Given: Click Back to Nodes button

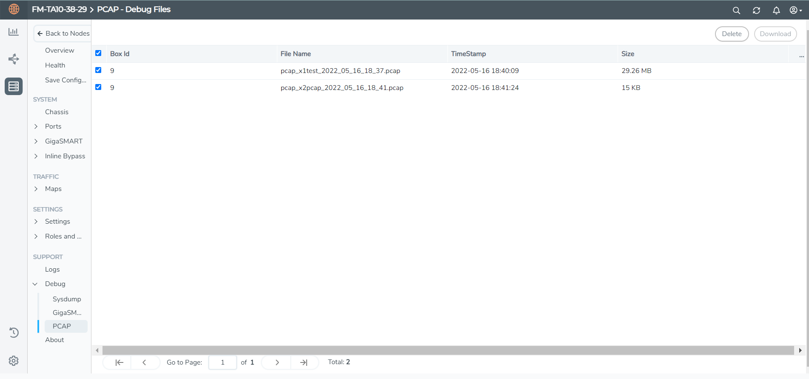Looking at the screenshot, I should pos(63,34).
